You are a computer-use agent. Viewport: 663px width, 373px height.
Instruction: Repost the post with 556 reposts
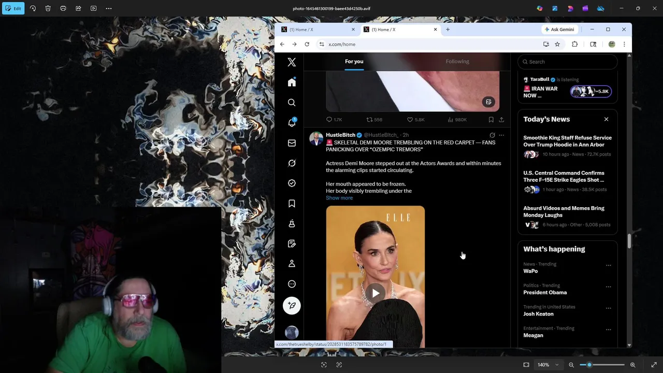click(x=374, y=120)
